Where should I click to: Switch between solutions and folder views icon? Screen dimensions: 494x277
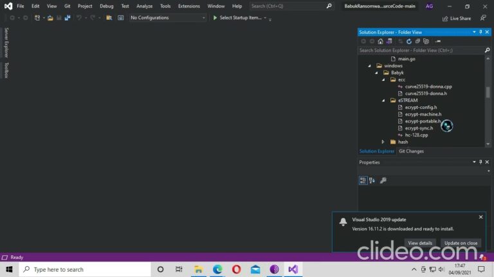[389, 41]
